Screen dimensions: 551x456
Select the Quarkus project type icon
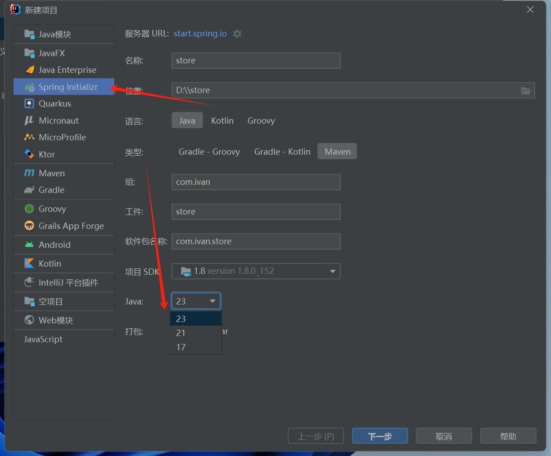(x=29, y=104)
